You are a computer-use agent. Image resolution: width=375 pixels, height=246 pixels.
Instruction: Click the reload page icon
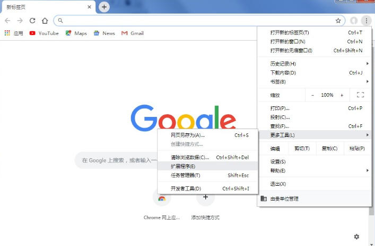coord(32,21)
